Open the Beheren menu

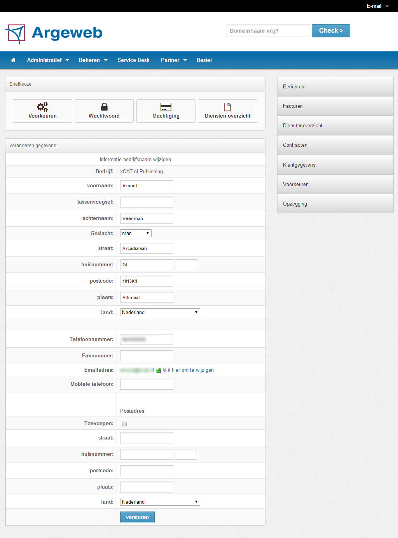coord(93,60)
